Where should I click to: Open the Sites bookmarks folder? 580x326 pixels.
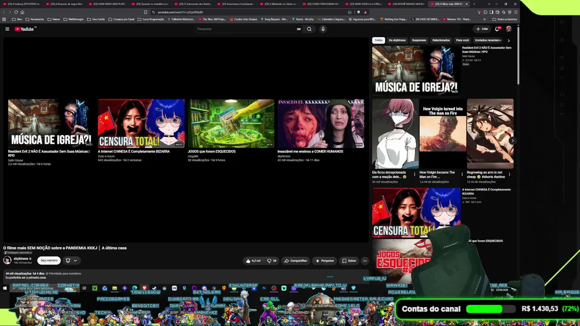tap(17, 19)
